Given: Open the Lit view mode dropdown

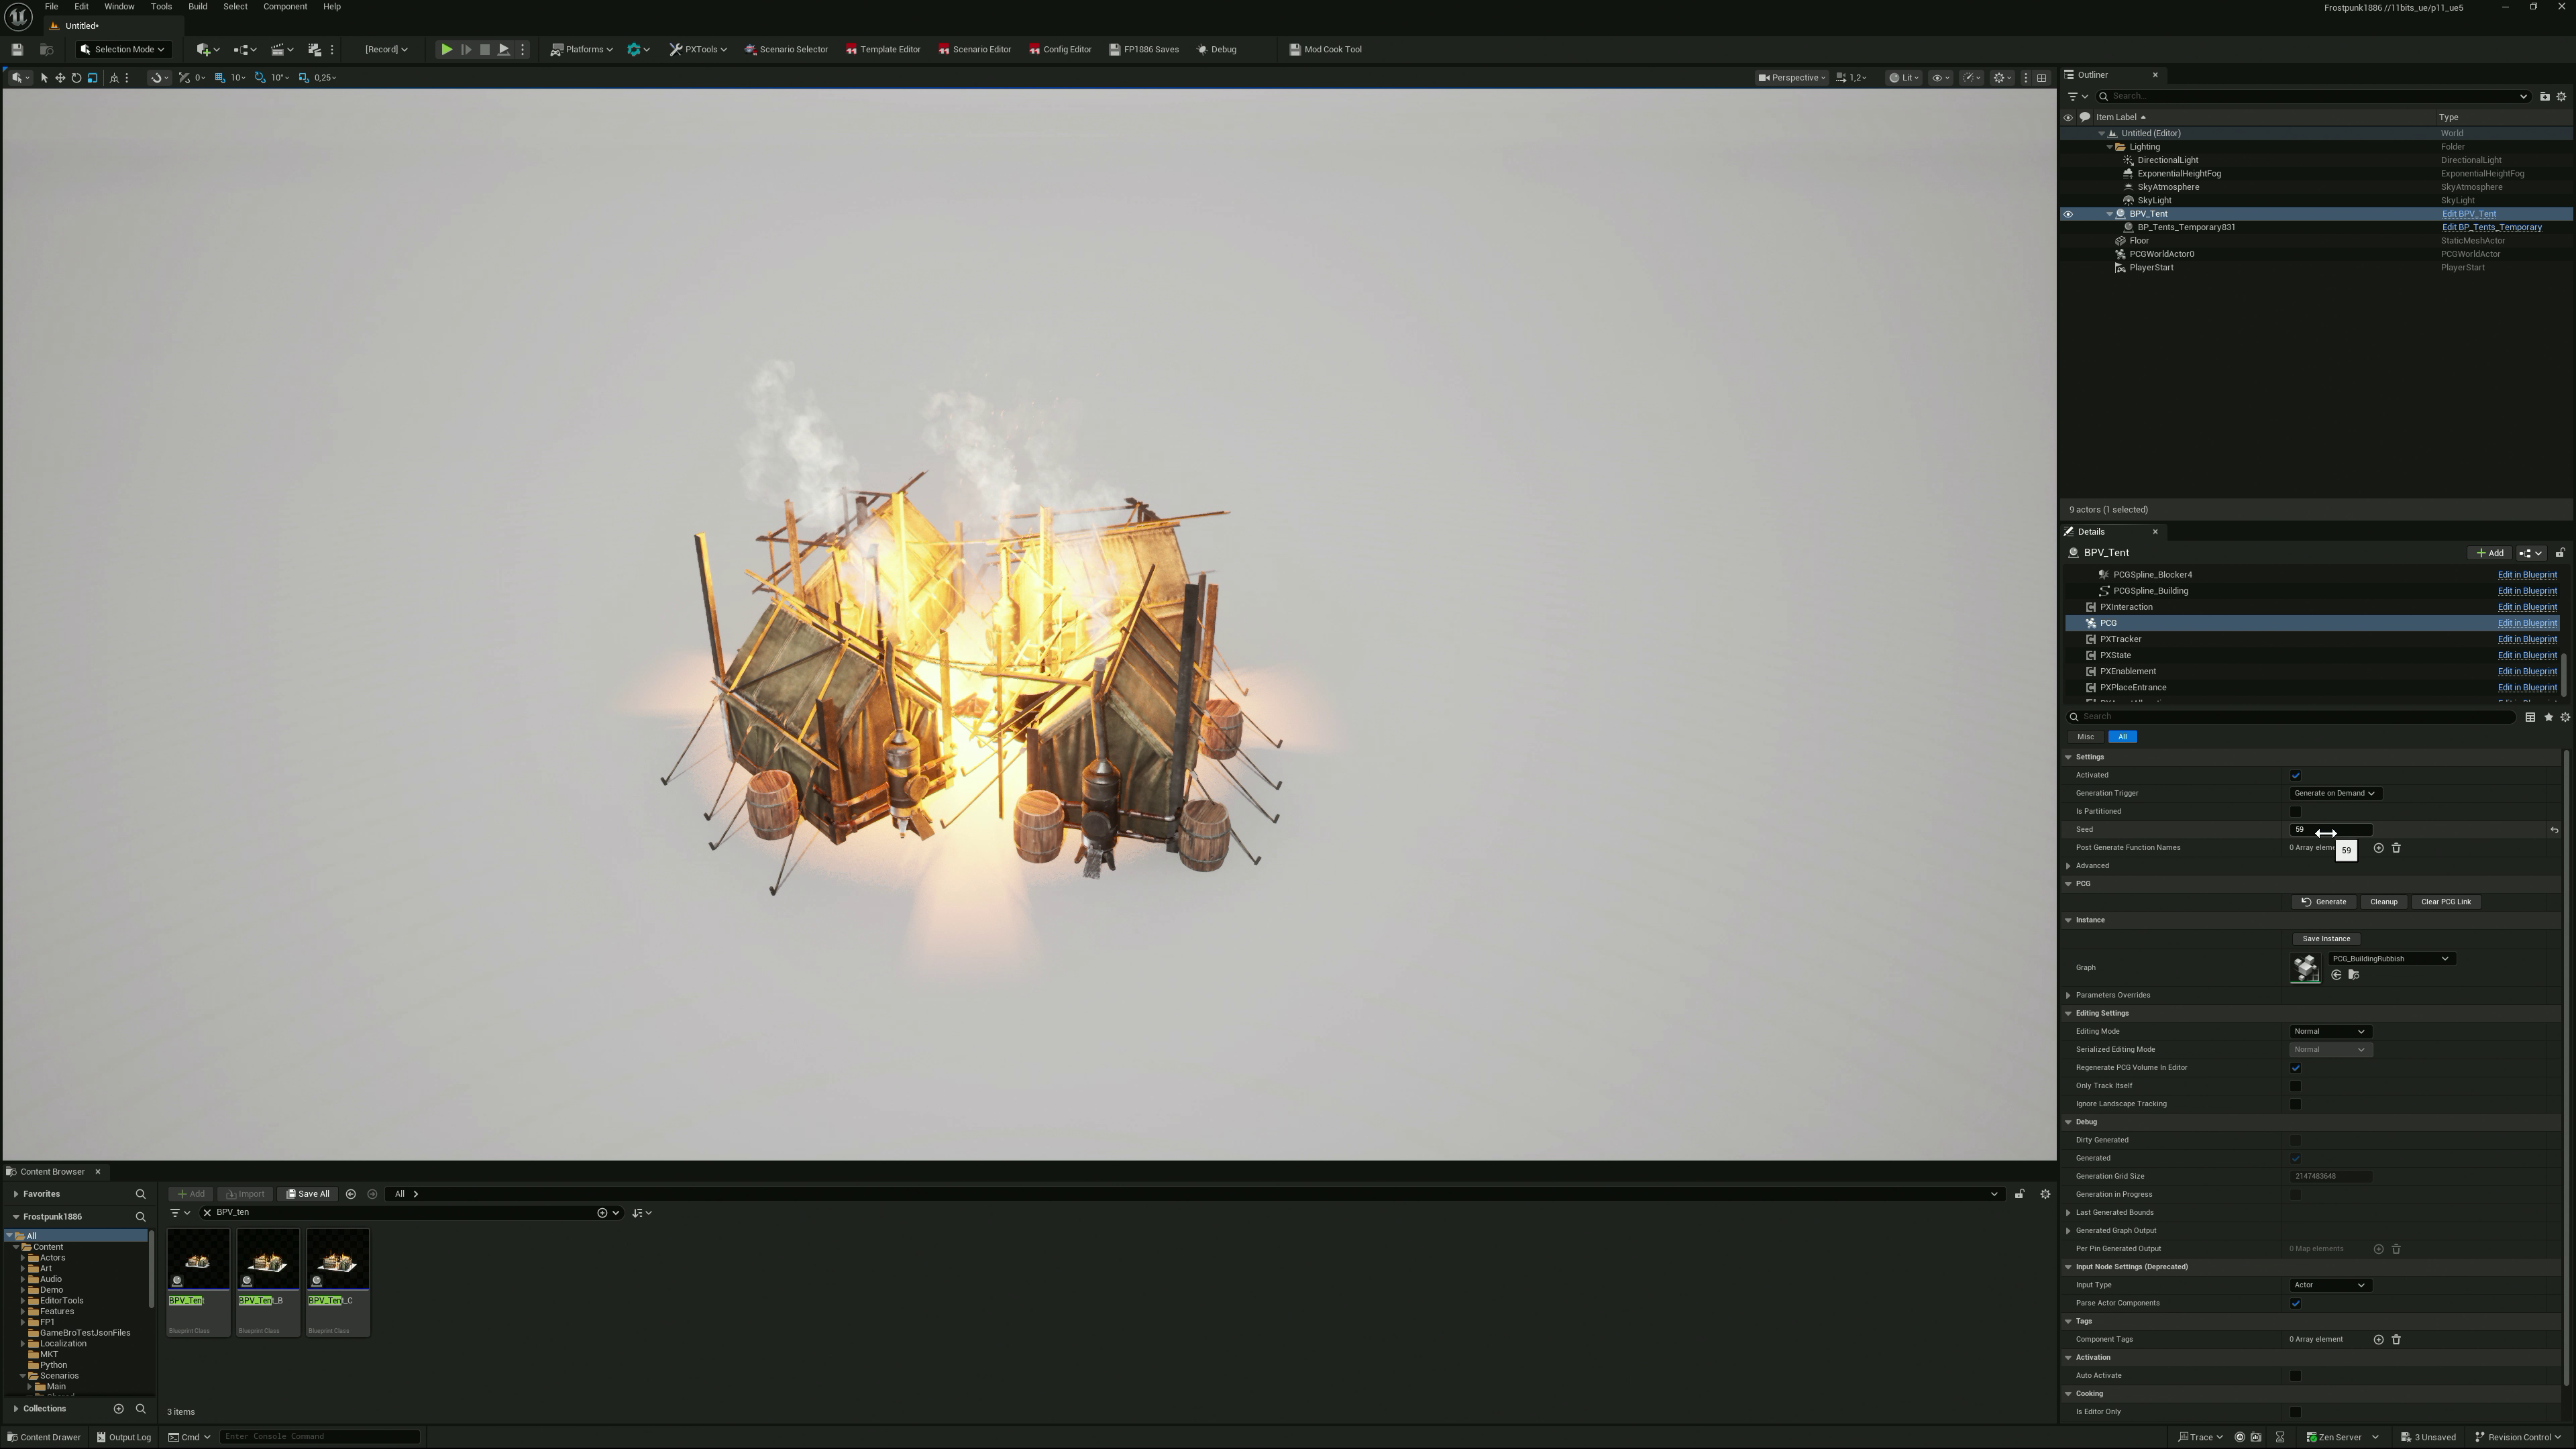Looking at the screenshot, I should [x=1904, y=78].
